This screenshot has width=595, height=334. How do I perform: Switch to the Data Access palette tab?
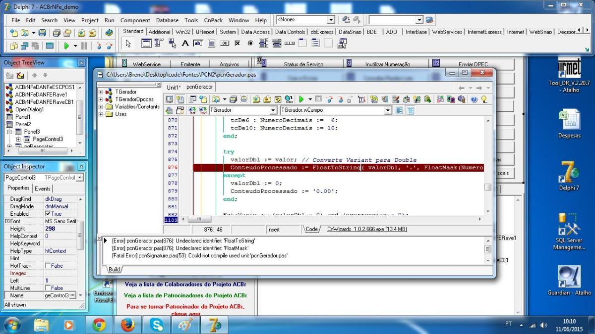[255, 32]
